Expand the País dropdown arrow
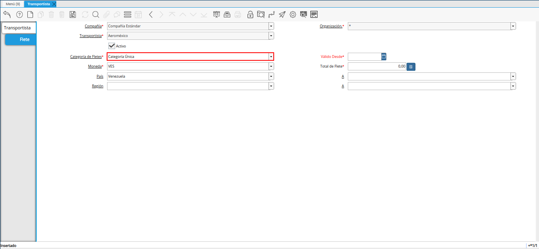This screenshot has width=539, height=249. click(271, 76)
